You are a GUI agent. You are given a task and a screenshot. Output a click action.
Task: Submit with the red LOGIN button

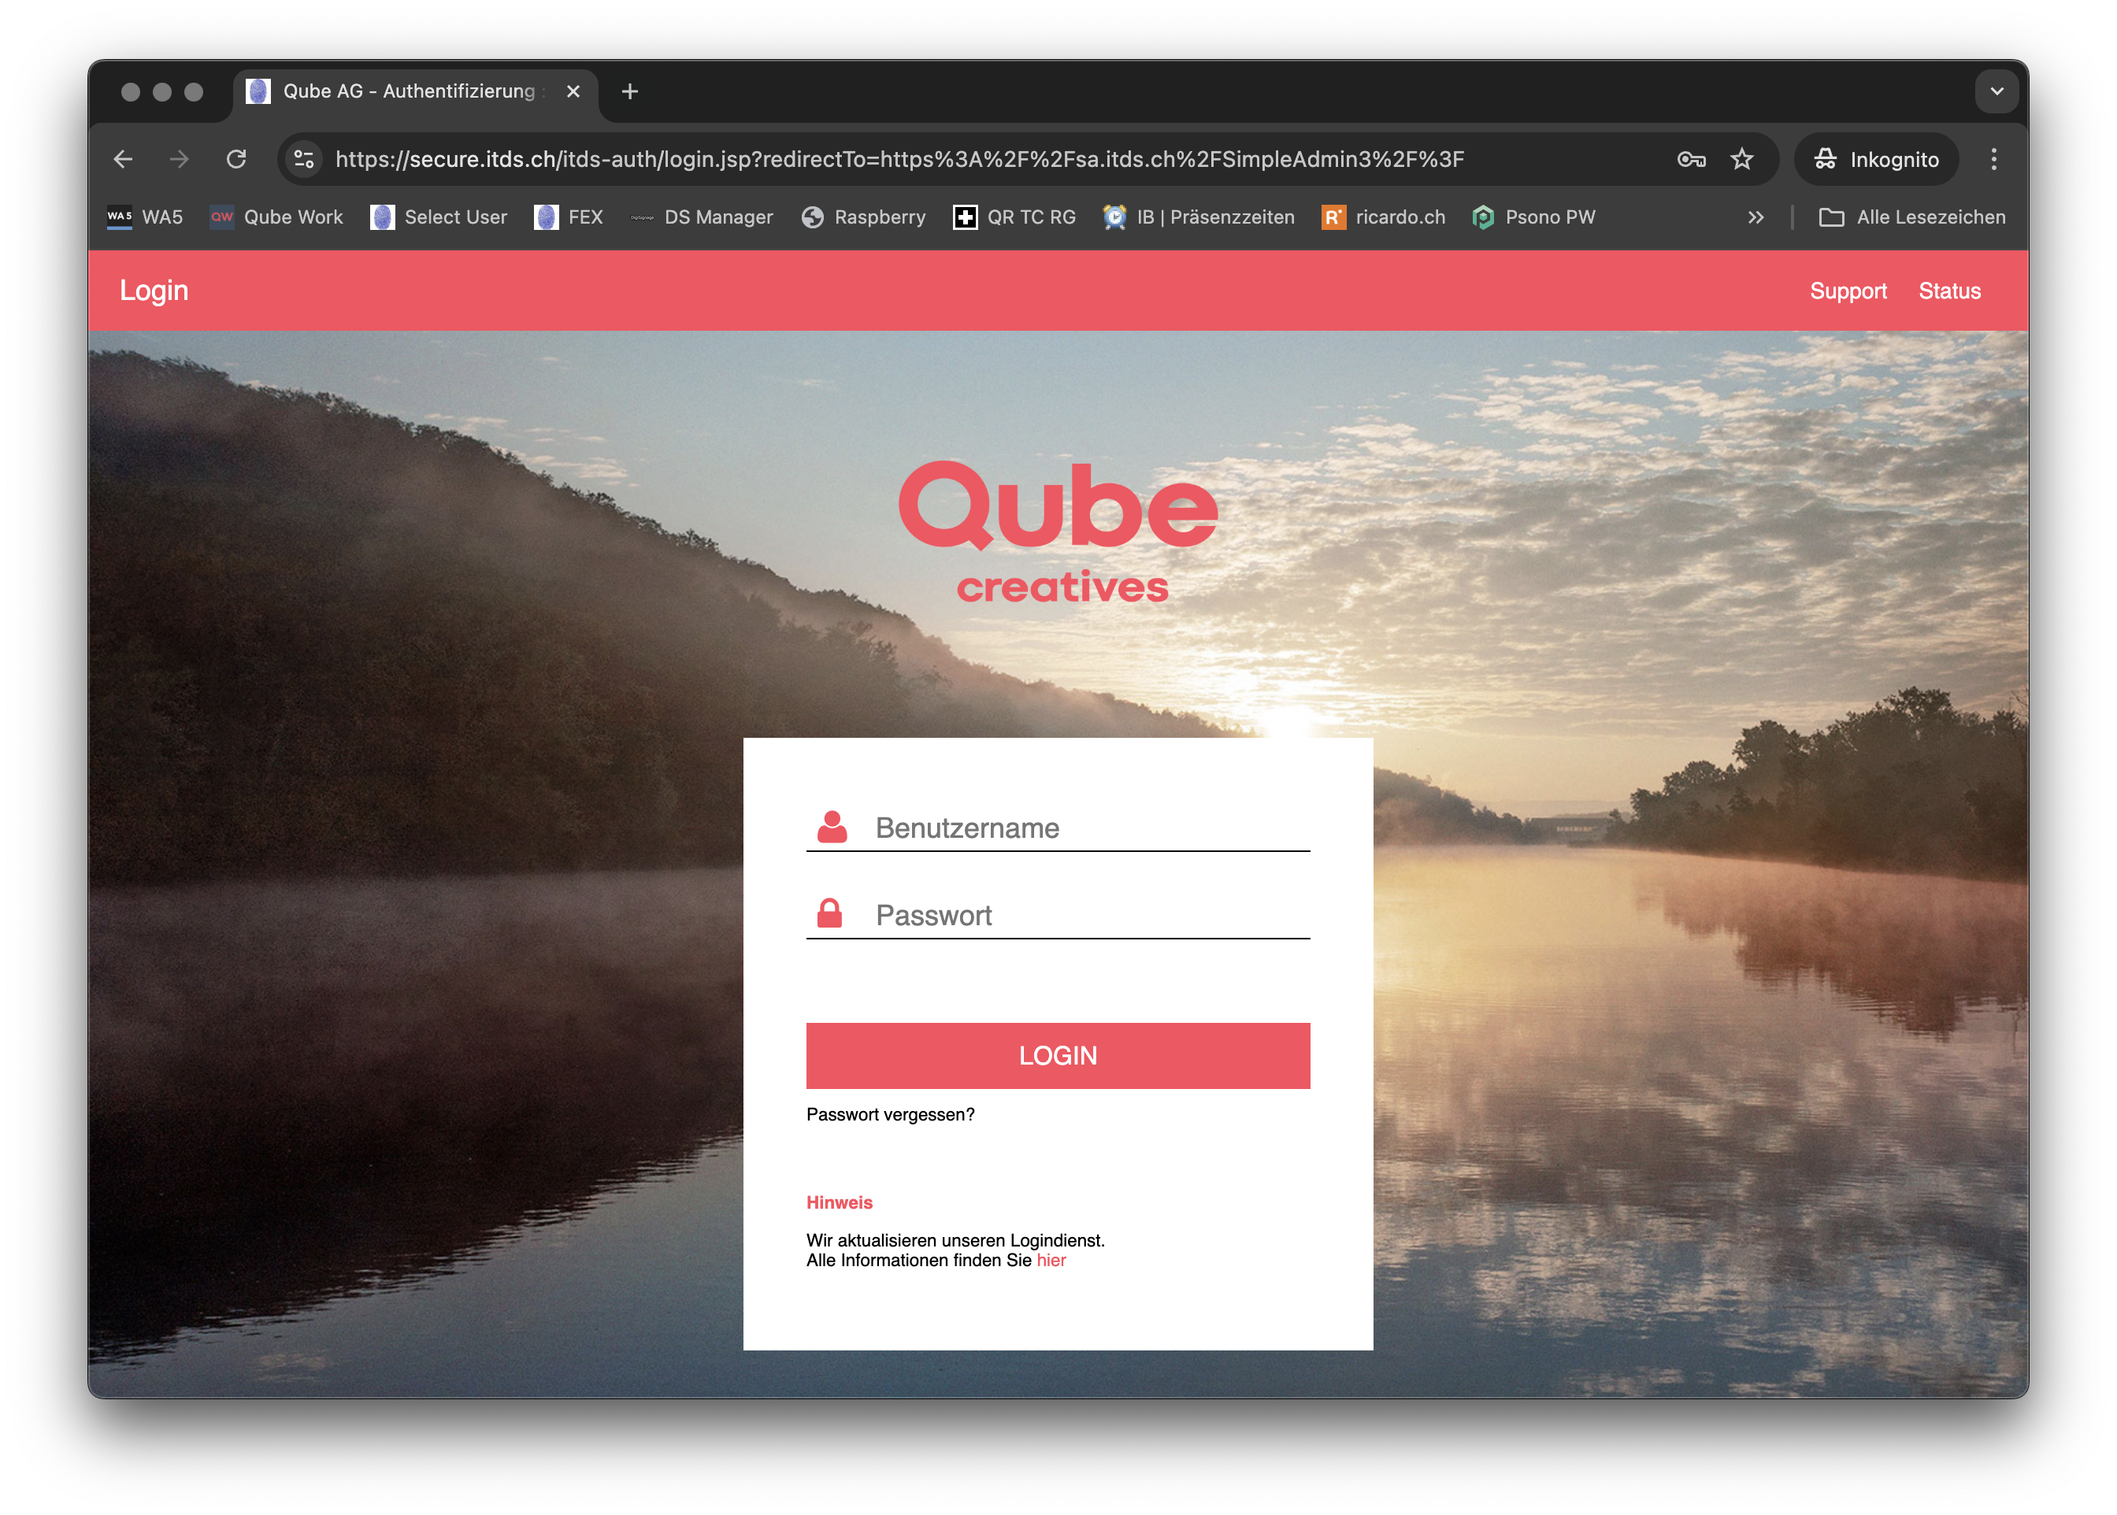point(1058,1055)
